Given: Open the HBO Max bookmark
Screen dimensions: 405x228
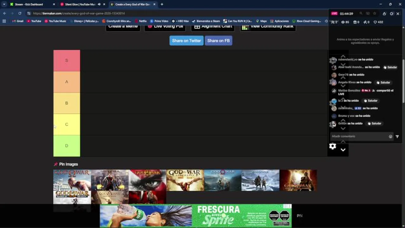Looking at the screenshot, I should tap(180, 21).
